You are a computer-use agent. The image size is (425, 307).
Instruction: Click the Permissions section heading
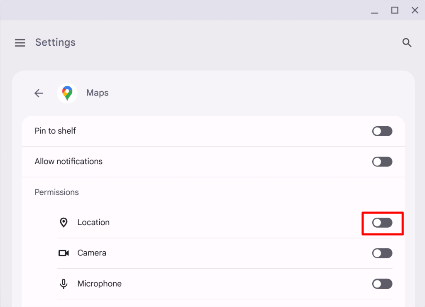click(56, 192)
